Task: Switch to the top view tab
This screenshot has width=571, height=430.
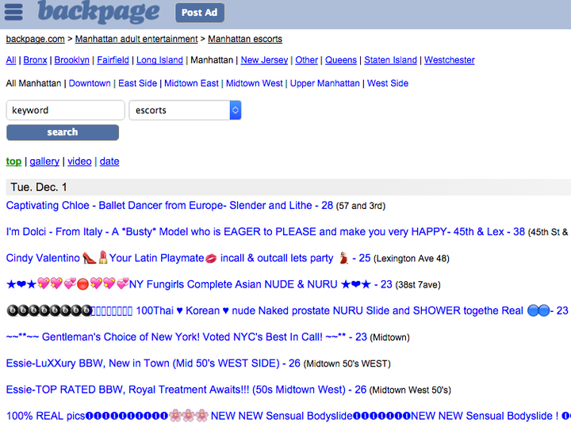Action: (13, 162)
